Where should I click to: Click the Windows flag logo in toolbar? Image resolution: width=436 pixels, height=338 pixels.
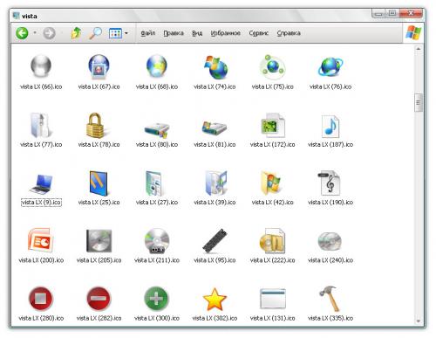(413, 32)
